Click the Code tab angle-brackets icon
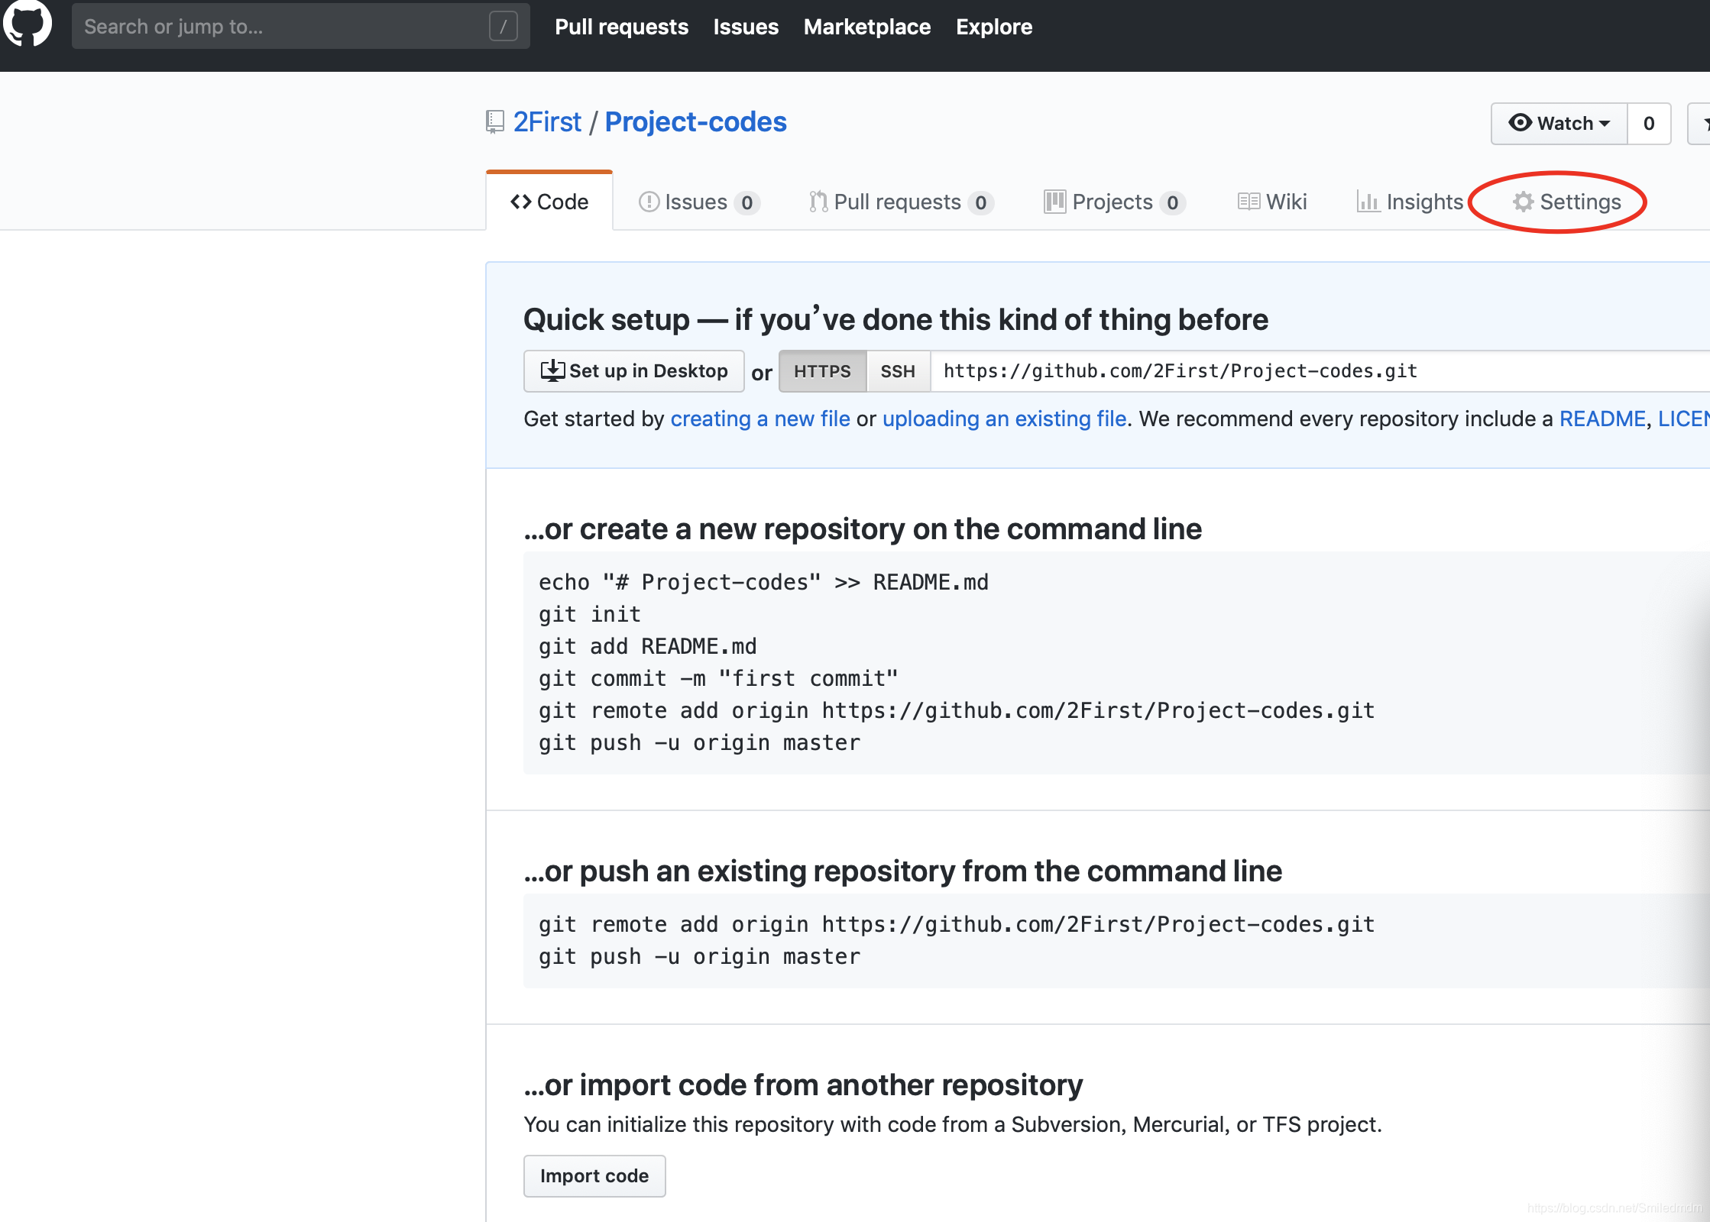Screen dimensions: 1710x1222 point(521,202)
